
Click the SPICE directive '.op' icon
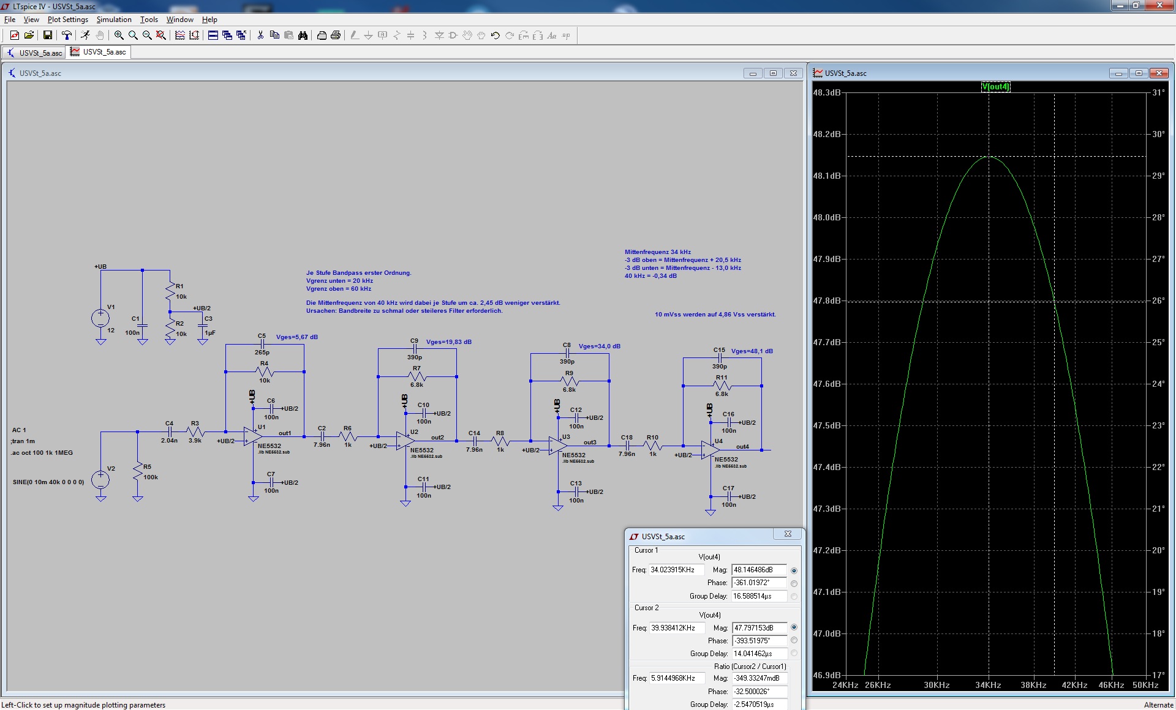(566, 35)
